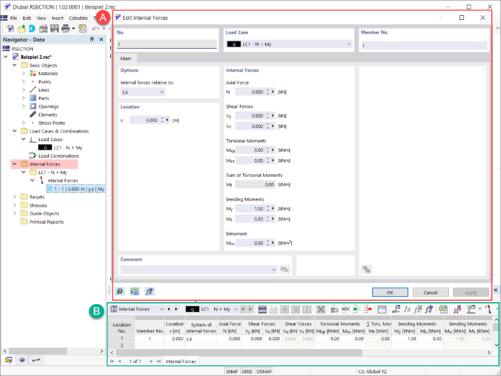Click the new printout report icon
This screenshot has width=501, height=376.
point(82,28)
